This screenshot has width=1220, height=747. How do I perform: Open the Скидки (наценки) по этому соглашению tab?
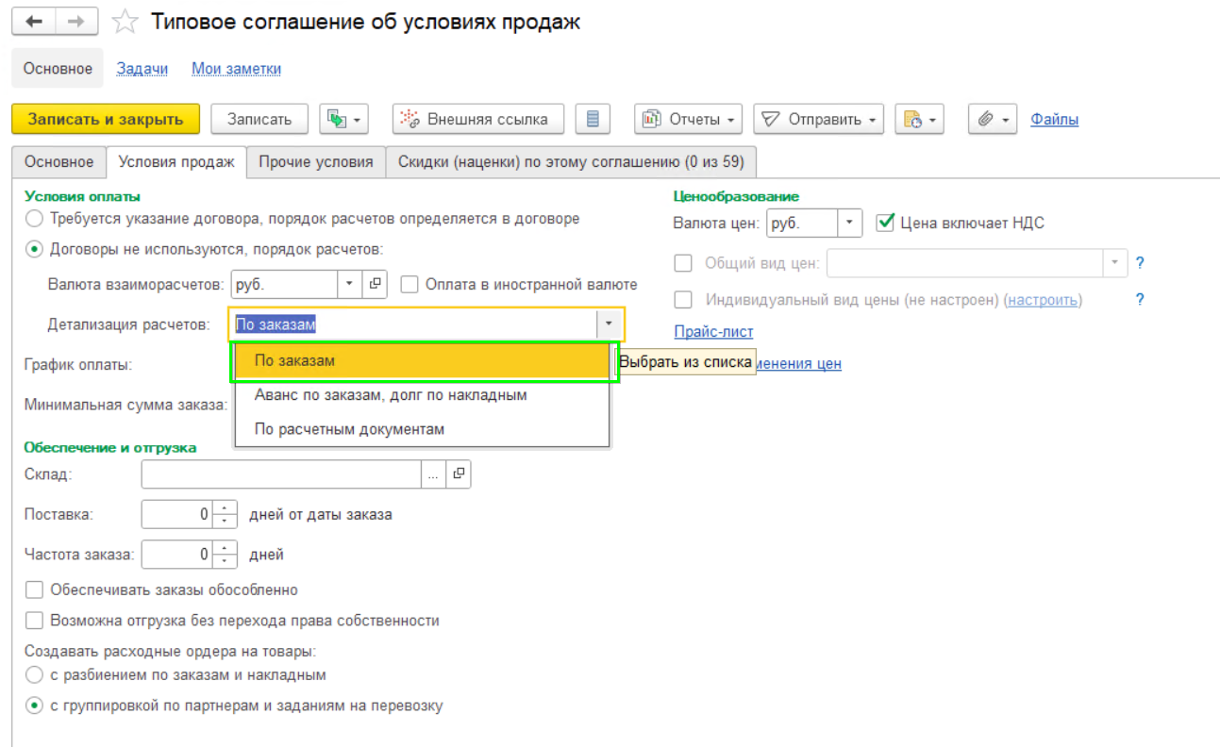pos(571,162)
